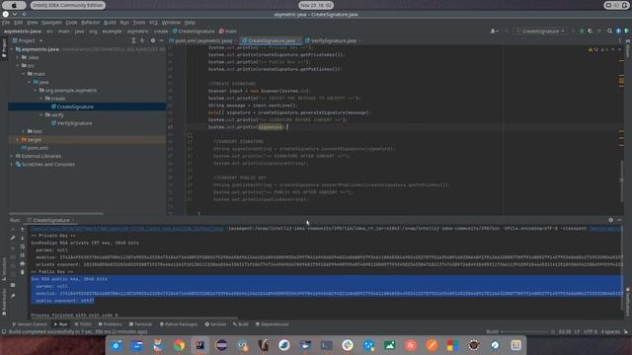
Task: Open the TODO tool window
Action: [x=83, y=324]
